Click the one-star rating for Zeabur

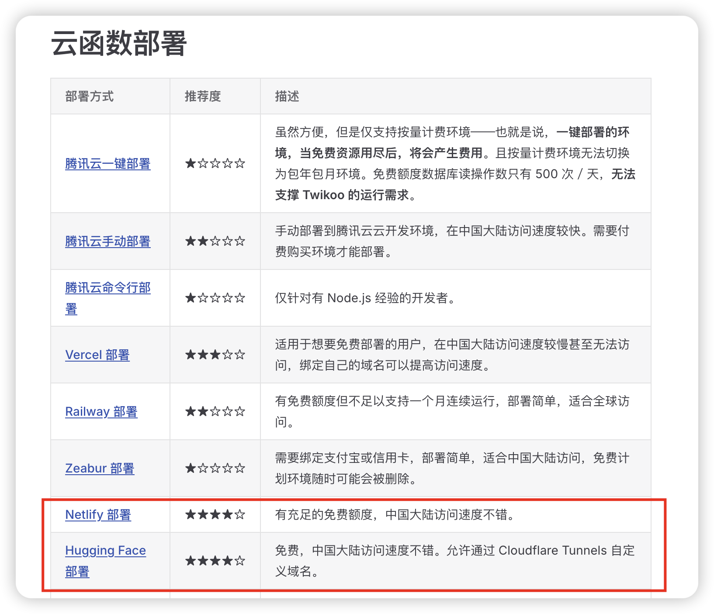pyautogui.click(x=215, y=469)
